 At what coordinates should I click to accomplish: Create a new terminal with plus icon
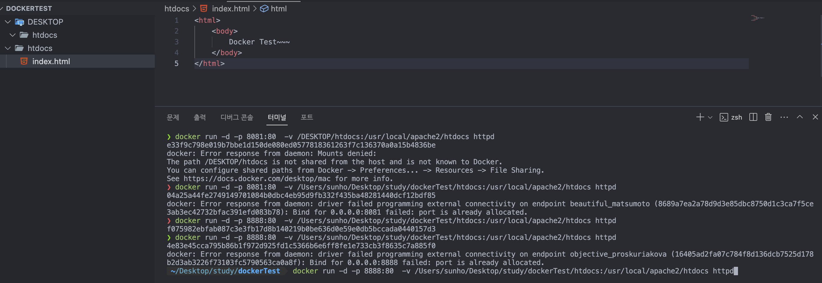(x=700, y=117)
